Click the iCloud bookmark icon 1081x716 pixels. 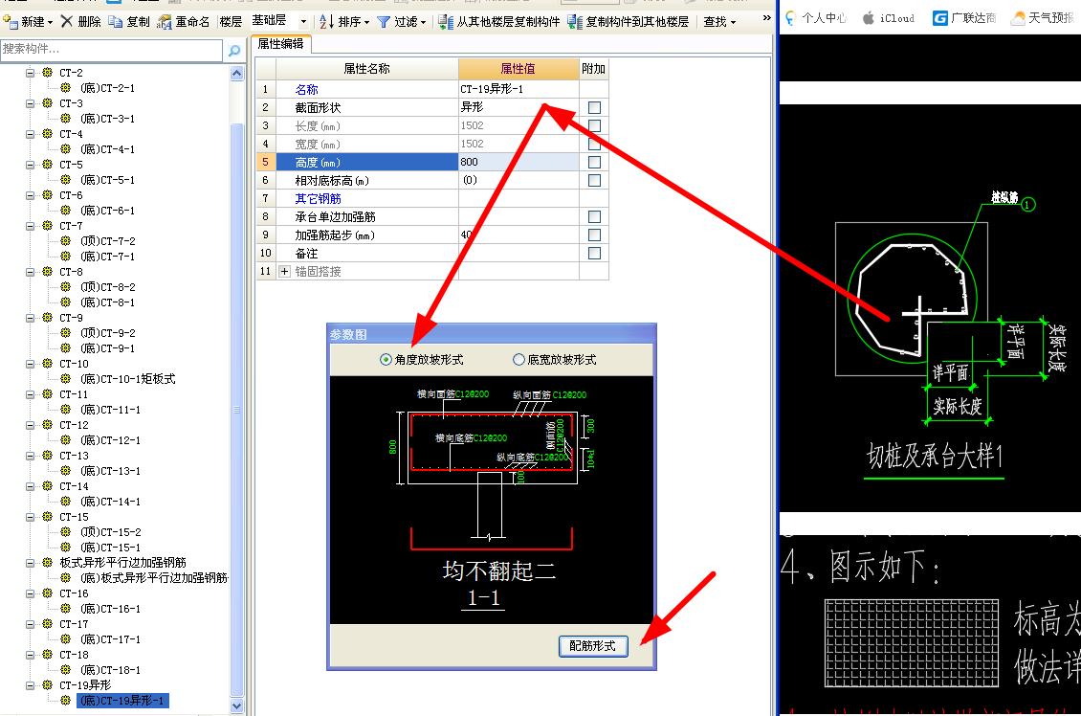[x=869, y=18]
